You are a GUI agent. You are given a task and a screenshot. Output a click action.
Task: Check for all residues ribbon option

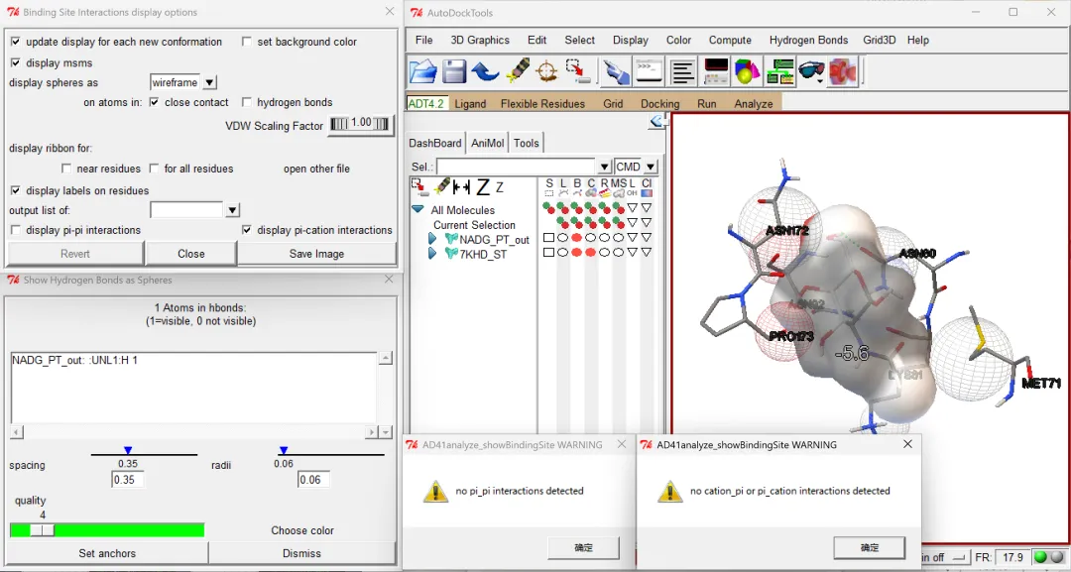pos(154,169)
